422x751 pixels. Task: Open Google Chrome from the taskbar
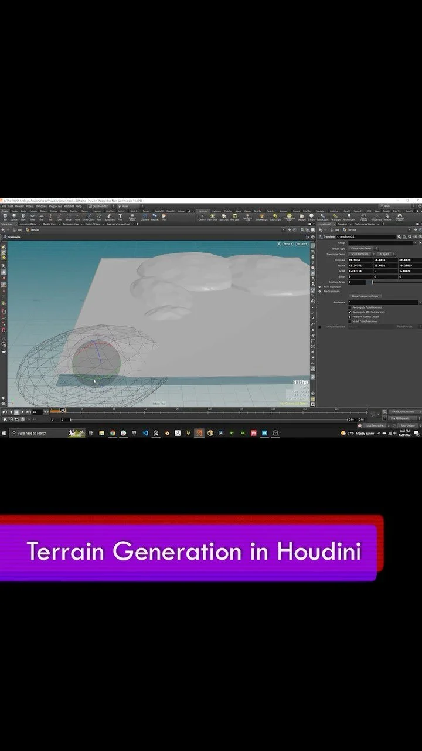tap(113, 433)
